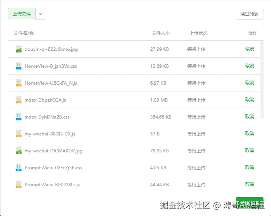Image resolution: width=271 pixels, height=216 pixels.
Task: Cancel upload of my-wechat-DICMAKDV.jpg
Action: (x=250, y=151)
